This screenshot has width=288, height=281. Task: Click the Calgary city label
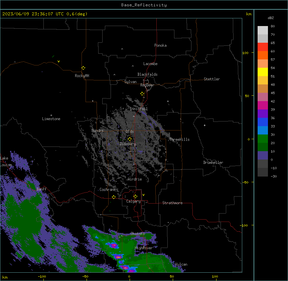click(133, 201)
